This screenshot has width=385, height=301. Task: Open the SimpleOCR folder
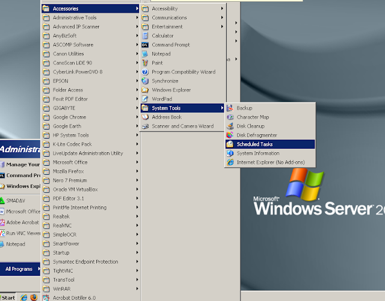click(x=90, y=235)
